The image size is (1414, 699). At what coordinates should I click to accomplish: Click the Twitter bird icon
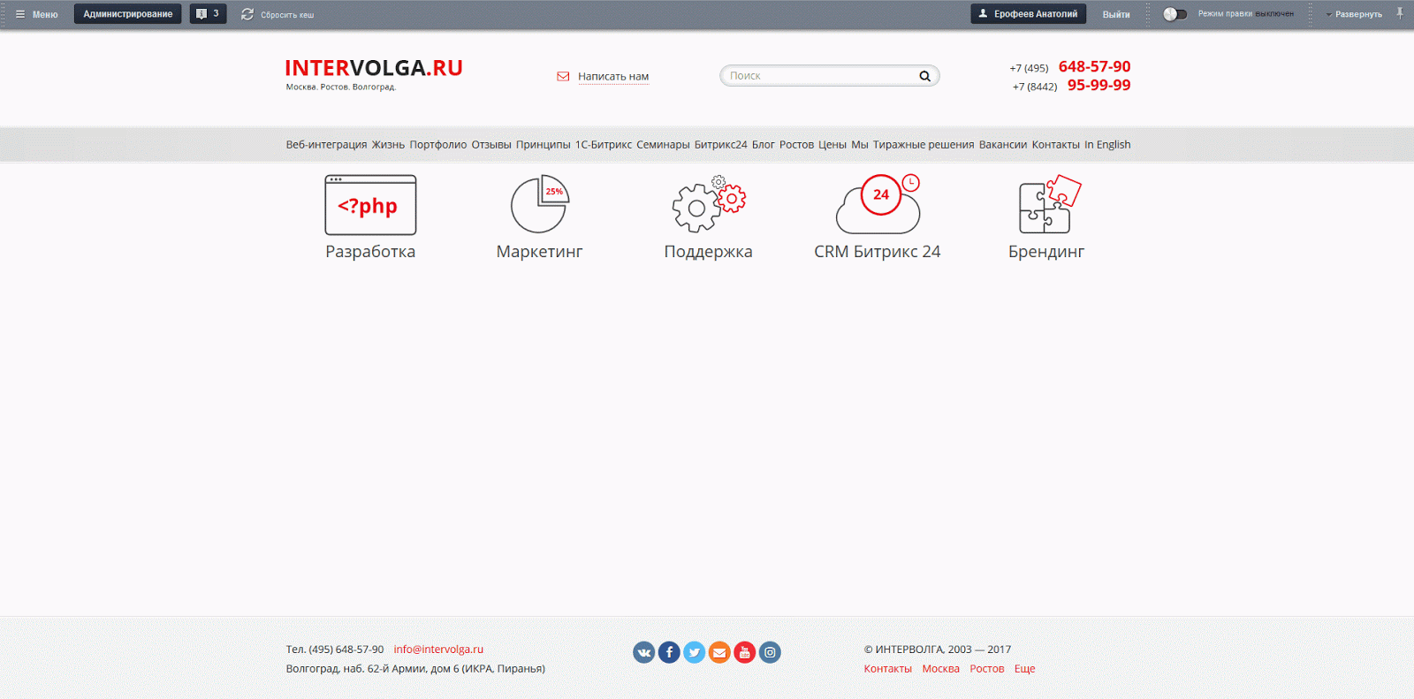pos(695,653)
